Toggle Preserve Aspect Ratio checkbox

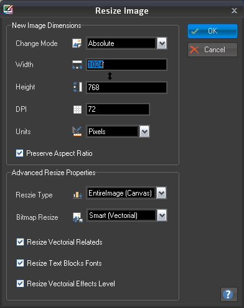[20, 153]
